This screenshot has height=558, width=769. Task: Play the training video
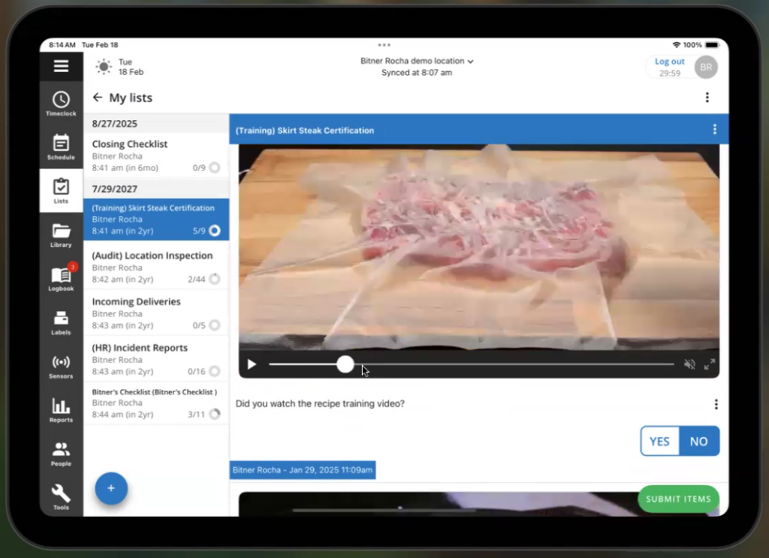click(x=252, y=364)
